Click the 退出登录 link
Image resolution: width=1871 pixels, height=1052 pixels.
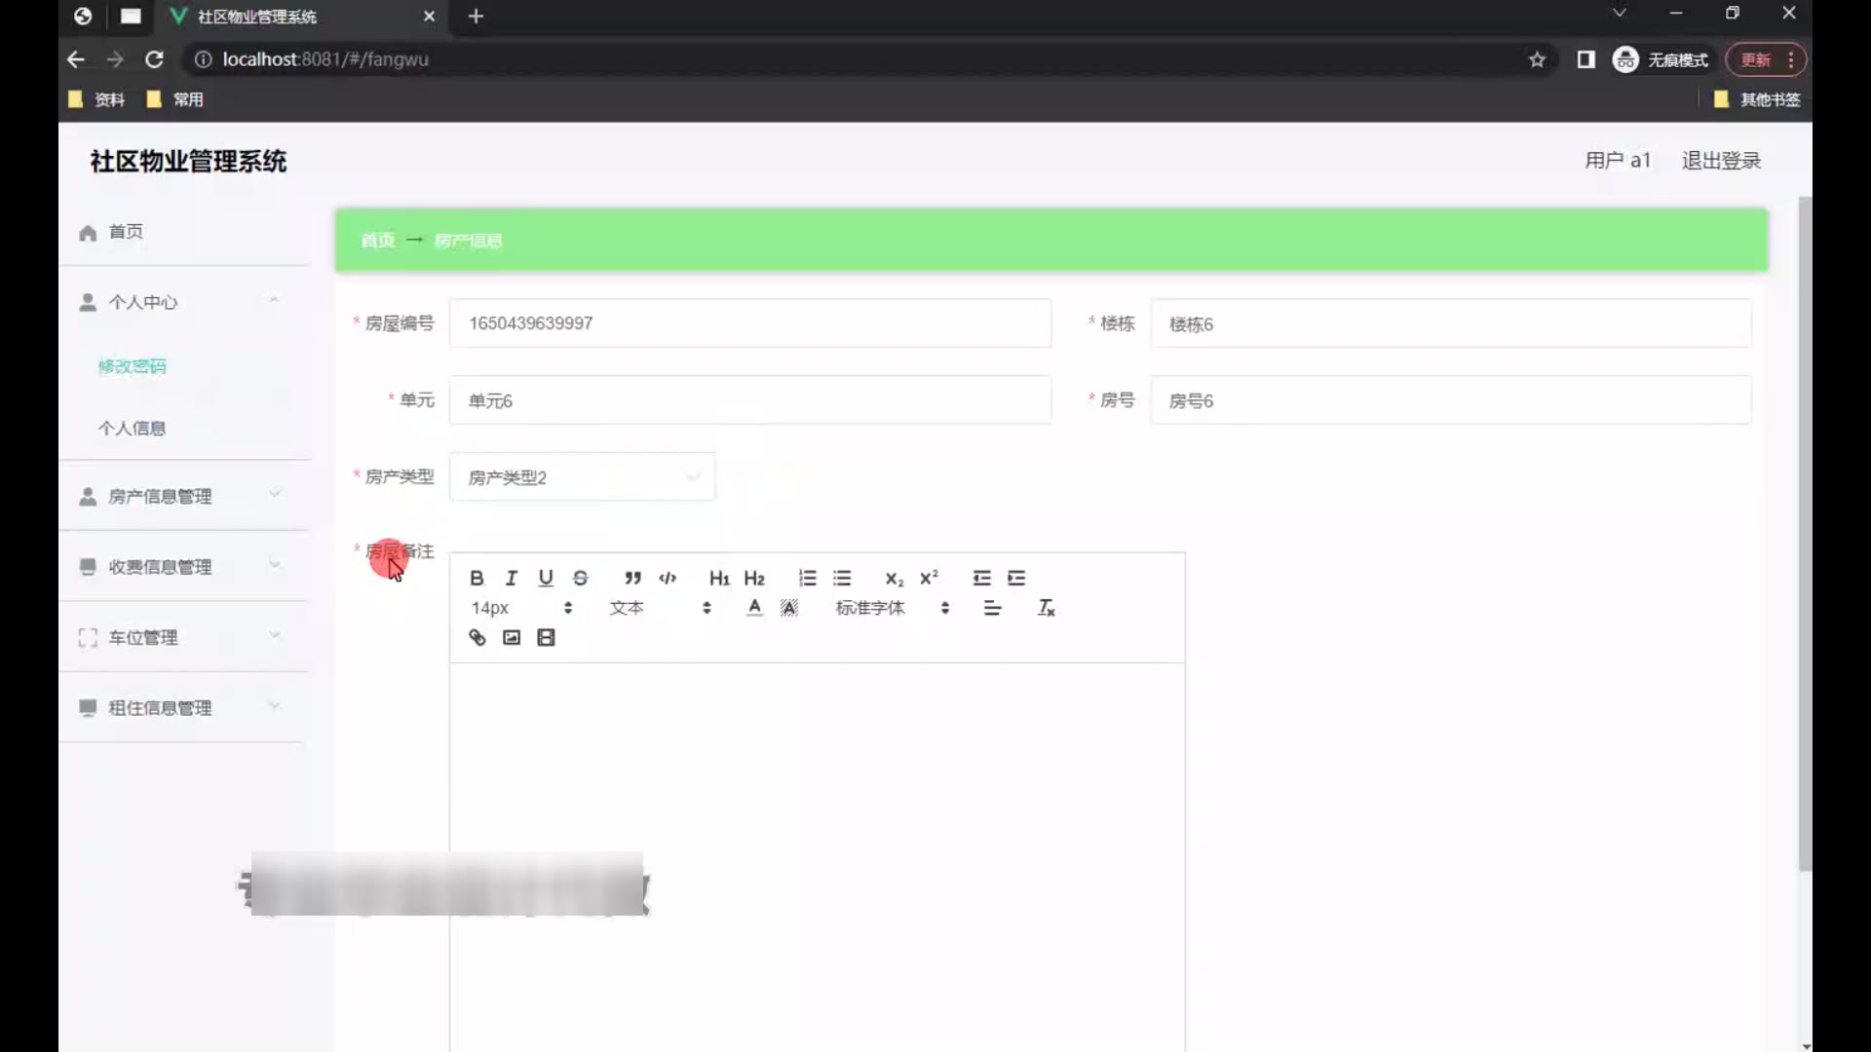click(1721, 161)
